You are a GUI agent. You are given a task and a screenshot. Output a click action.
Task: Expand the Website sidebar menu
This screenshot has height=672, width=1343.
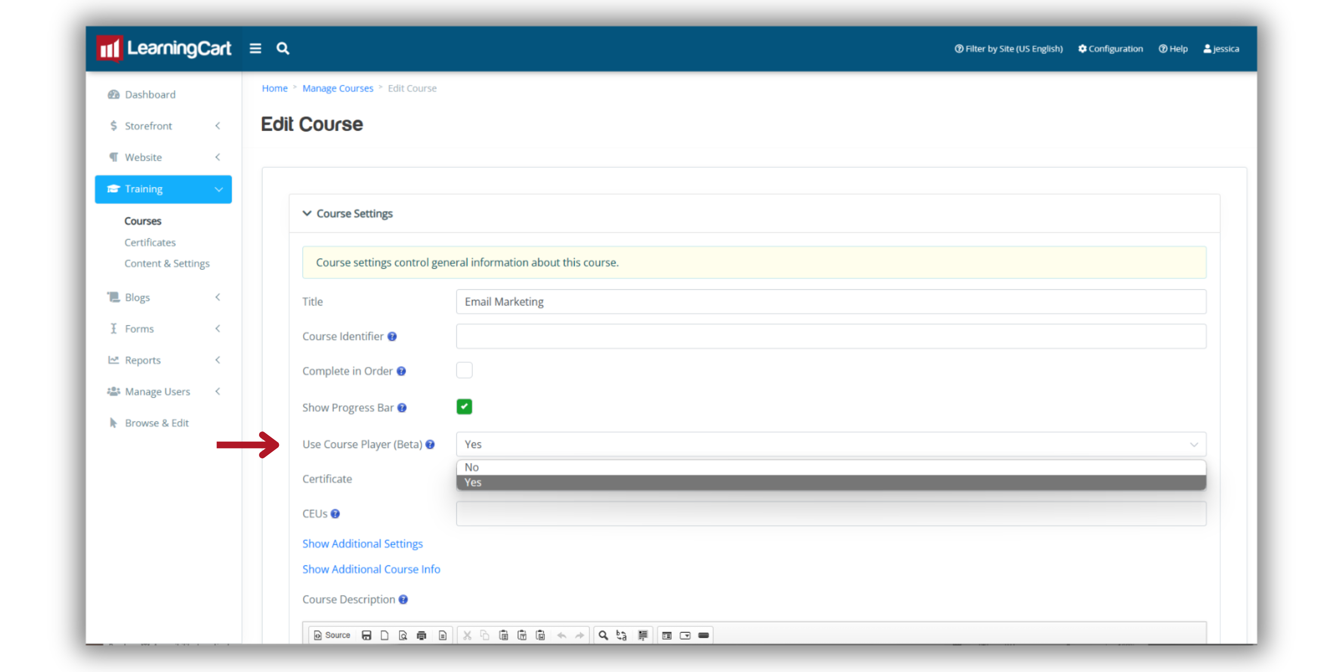[164, 157]
